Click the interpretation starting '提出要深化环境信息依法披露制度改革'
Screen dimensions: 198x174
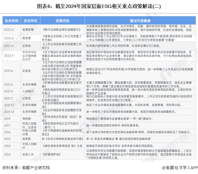(x=139, y=56)
